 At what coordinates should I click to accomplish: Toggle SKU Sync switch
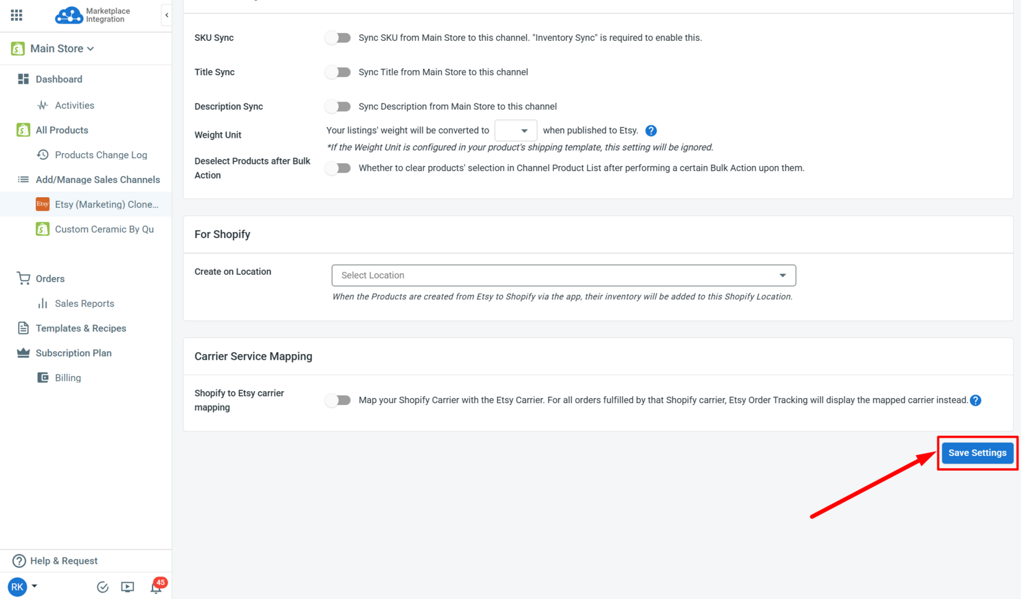click(x=338, y=38)
